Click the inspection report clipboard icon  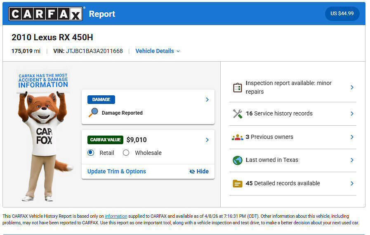tap(237, 88)
